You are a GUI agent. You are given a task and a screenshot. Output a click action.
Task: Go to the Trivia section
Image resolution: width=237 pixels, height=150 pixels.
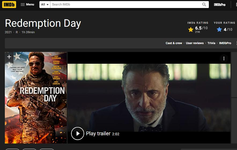[211, 43]
